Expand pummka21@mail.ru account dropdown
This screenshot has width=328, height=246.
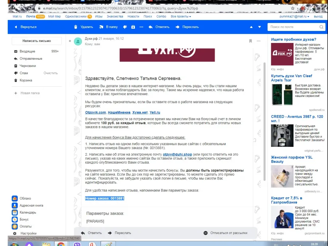[x=294, y=16]
